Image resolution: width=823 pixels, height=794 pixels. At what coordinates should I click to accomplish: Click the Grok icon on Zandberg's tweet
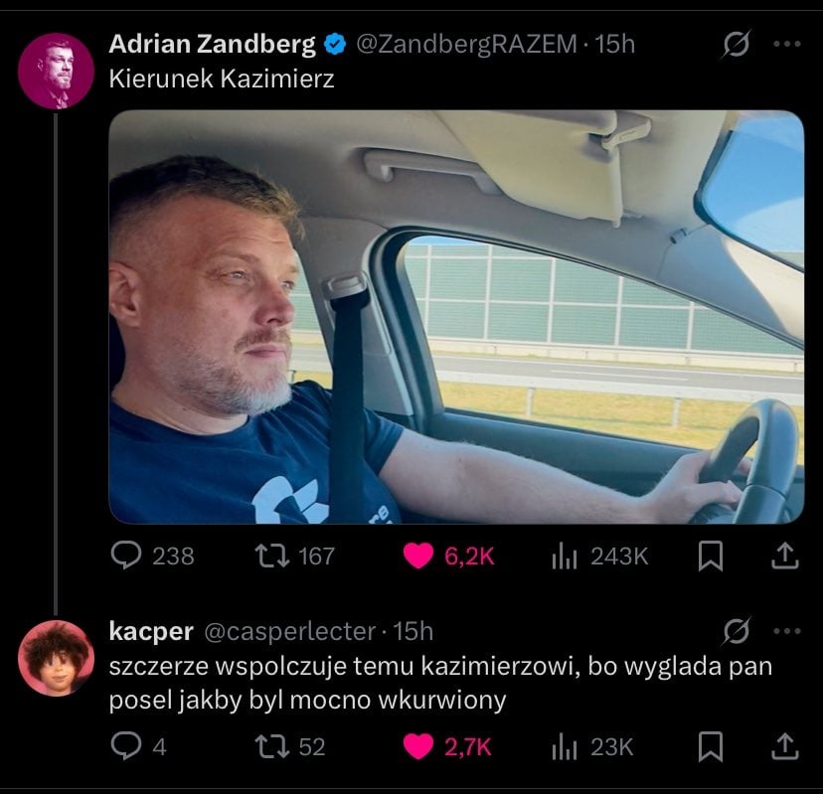(736, 44)
